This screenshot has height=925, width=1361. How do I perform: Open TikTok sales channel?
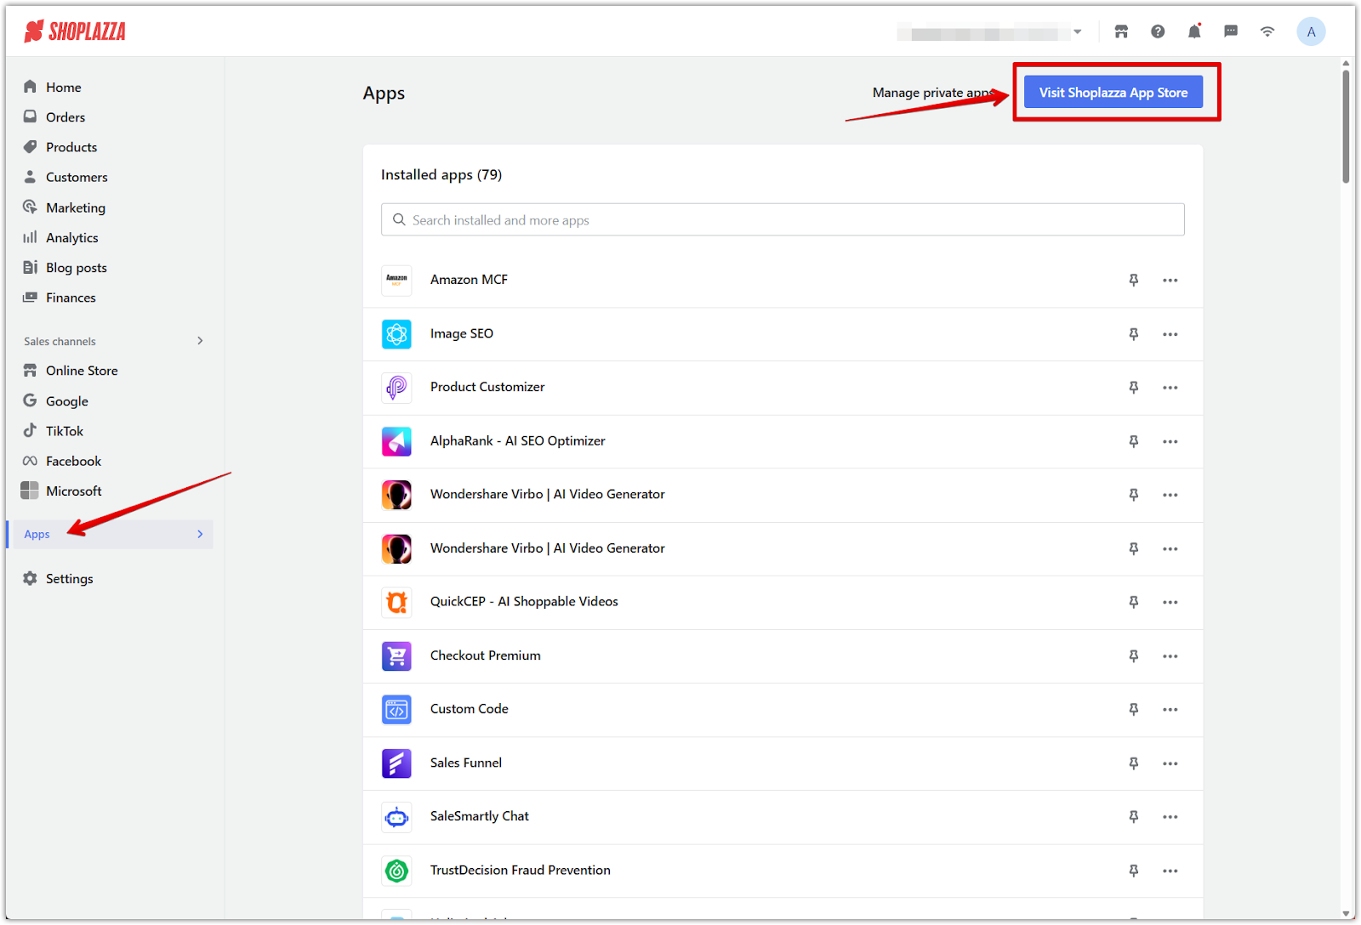pyautogui.click(x=65, y=431)
